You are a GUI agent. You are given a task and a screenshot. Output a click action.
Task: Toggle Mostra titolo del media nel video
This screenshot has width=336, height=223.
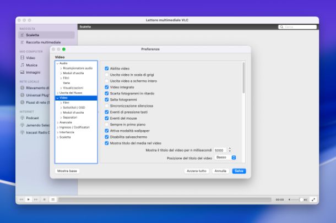(x=106, y=143)
